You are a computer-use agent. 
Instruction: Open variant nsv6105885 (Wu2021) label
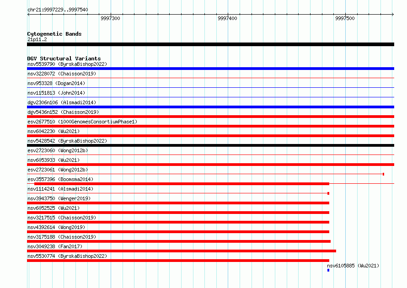point(353,266)
